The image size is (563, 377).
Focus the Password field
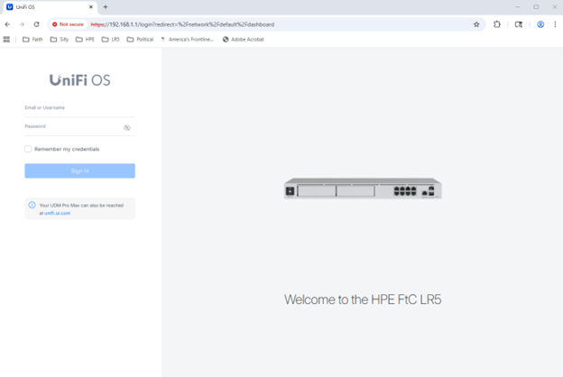pos(79,128)
